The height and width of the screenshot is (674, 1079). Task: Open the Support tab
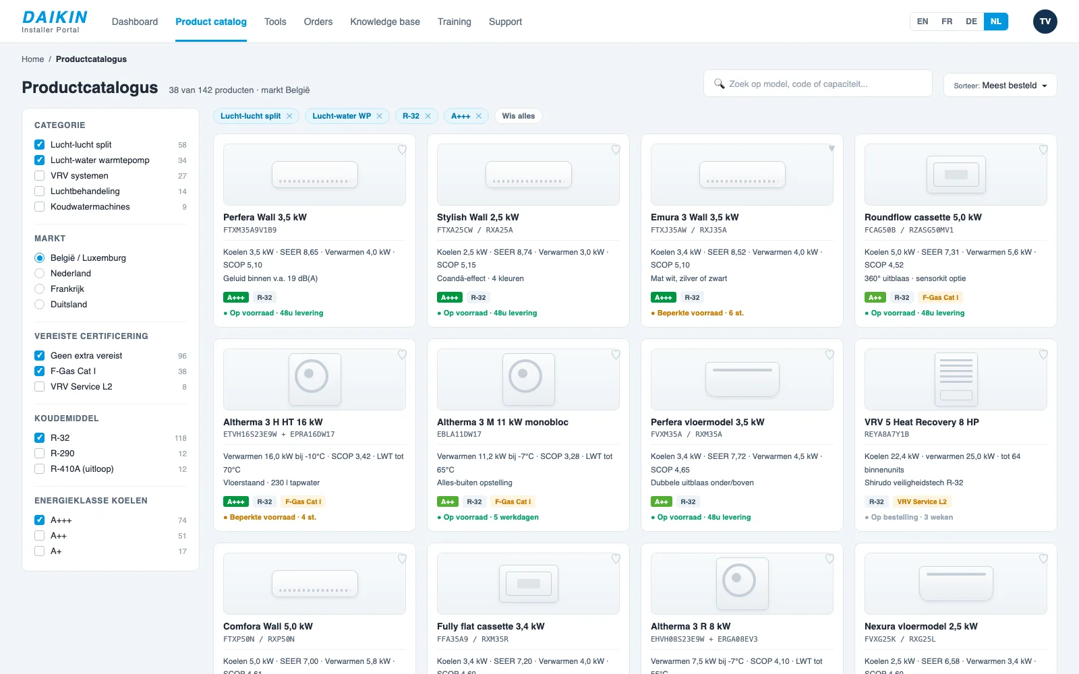505,22
